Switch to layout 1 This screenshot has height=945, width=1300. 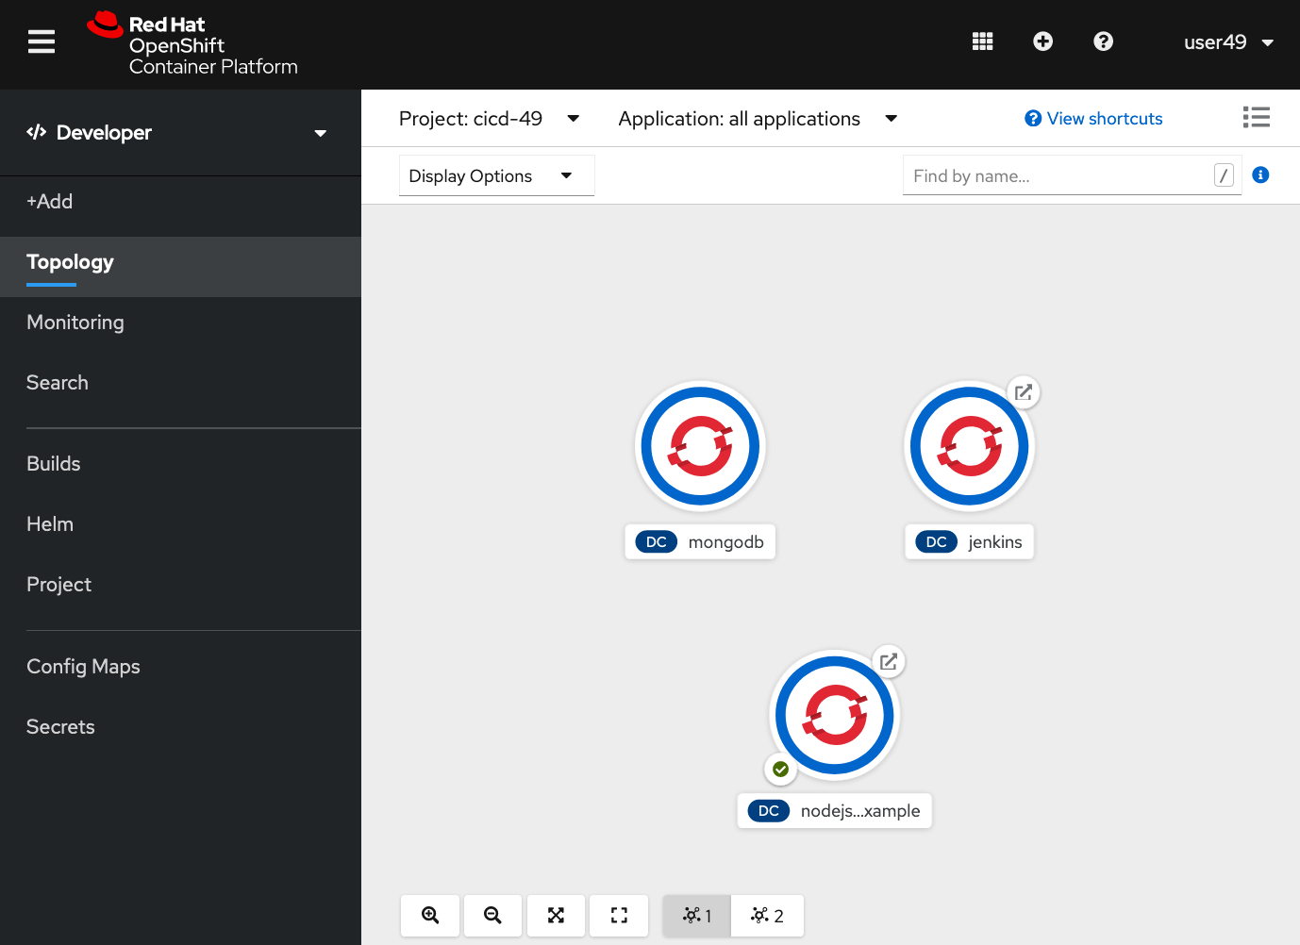click(697, 916)
